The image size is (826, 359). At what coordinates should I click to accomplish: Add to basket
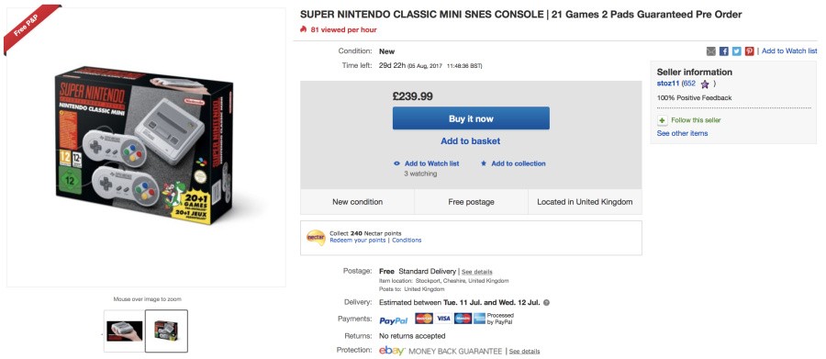(x=471, y=141)
